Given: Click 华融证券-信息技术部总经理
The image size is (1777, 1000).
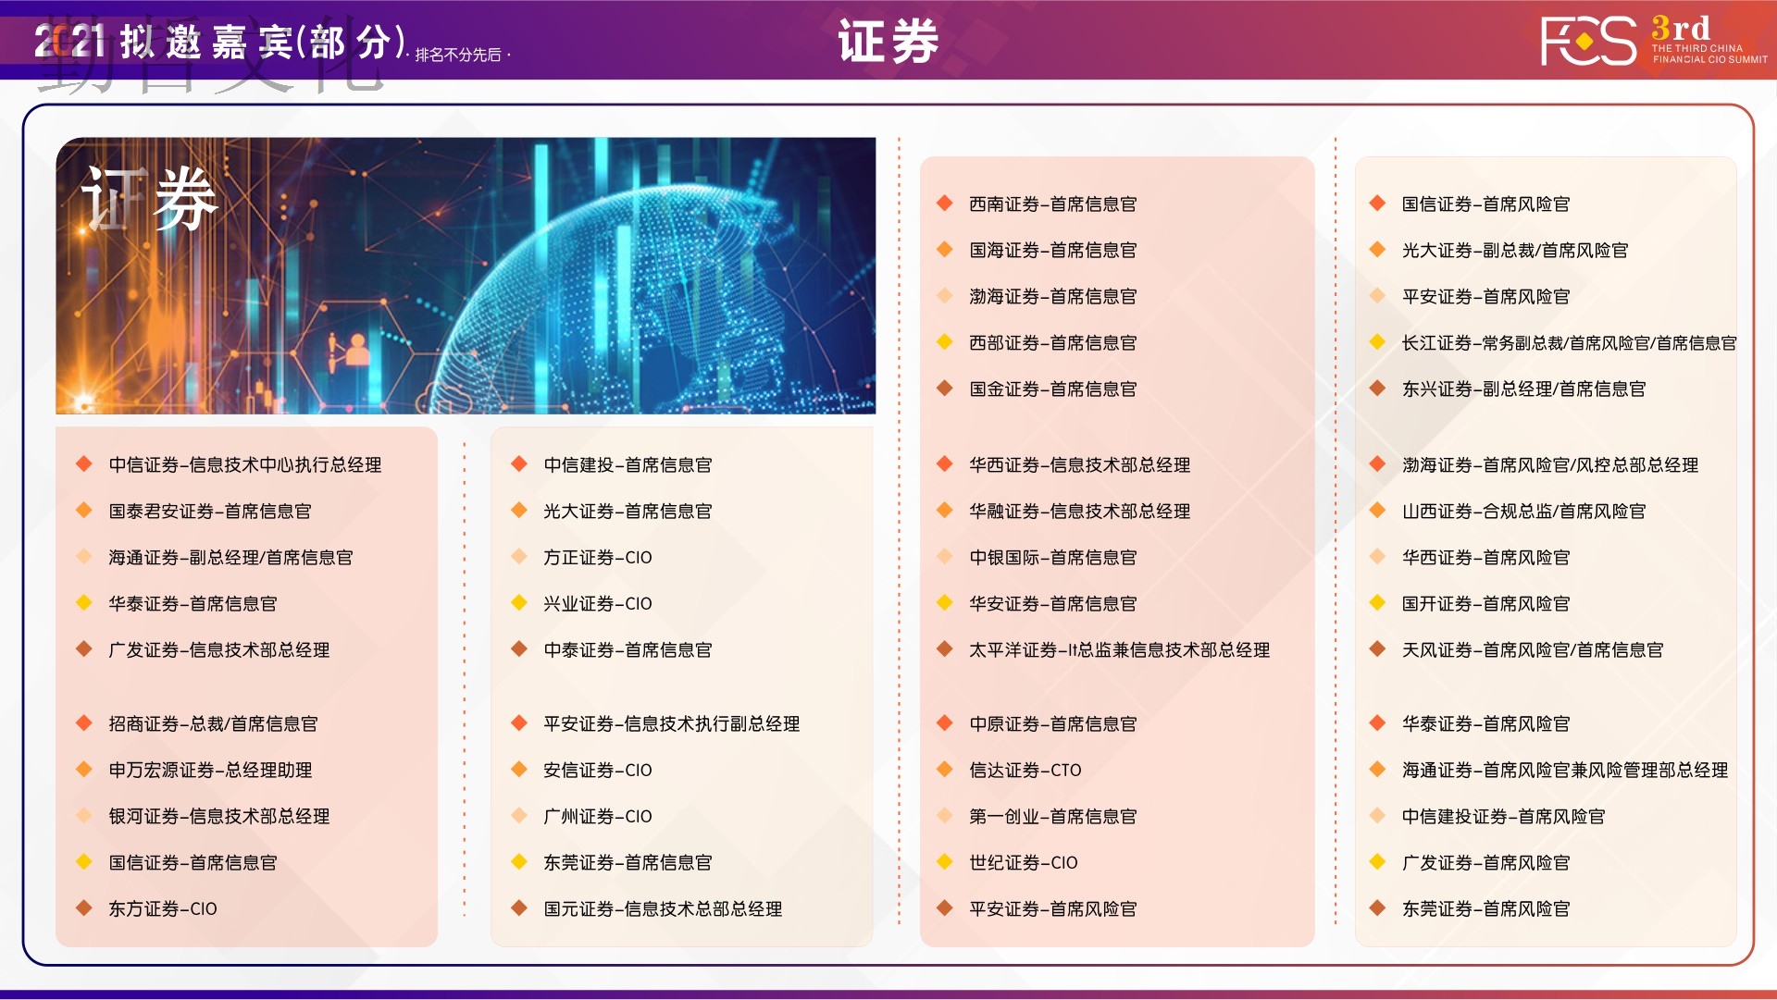Looking at the screenshot, I should click(x=1080, y=512).
